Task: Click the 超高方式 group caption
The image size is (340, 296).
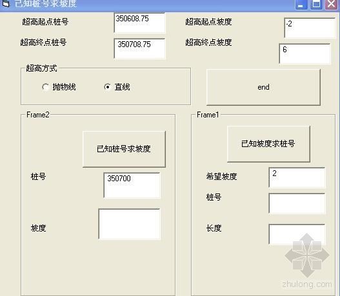Action: [41, 68]
